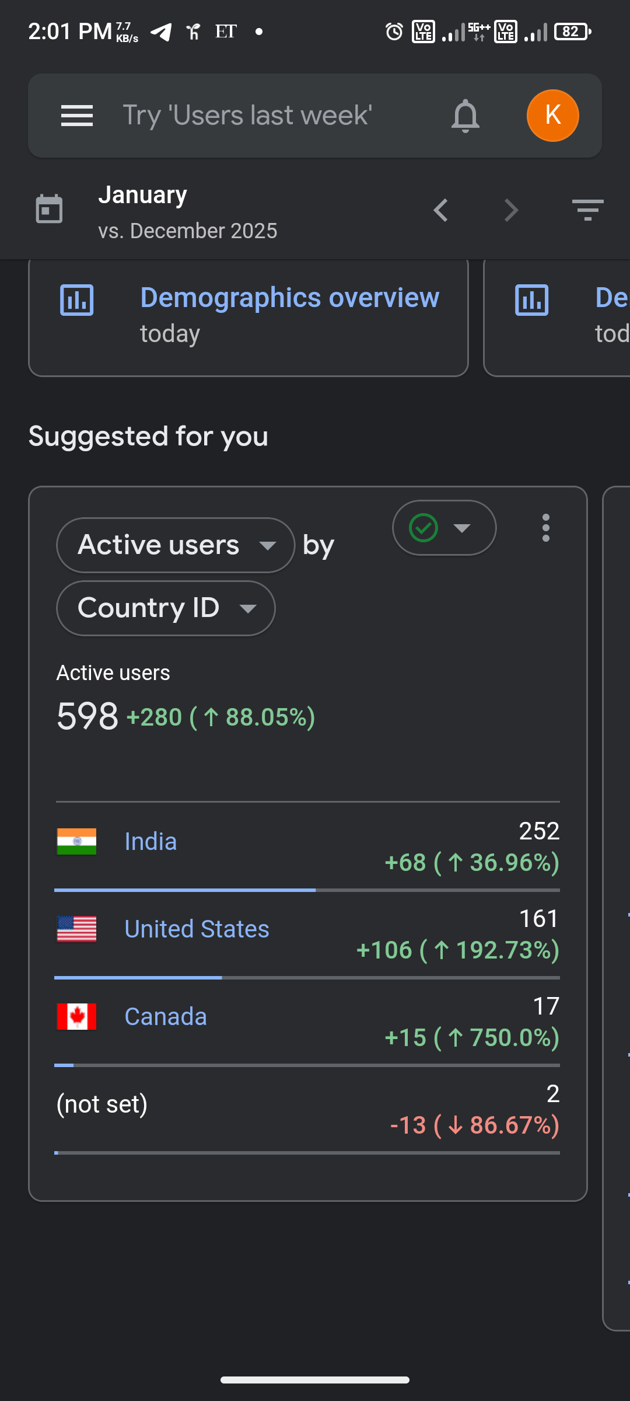Open the India country link
630x1401 pixels.
[x=150, y=842]
